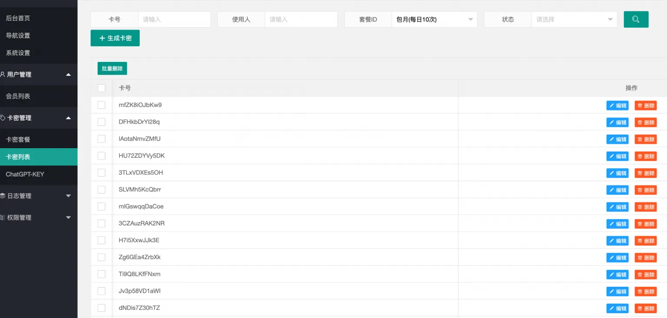Tick checkbox for card SLVMh5KcQbrr
Image resolution: width=667 pixels, height=318 pixels.
pos(102,189)
